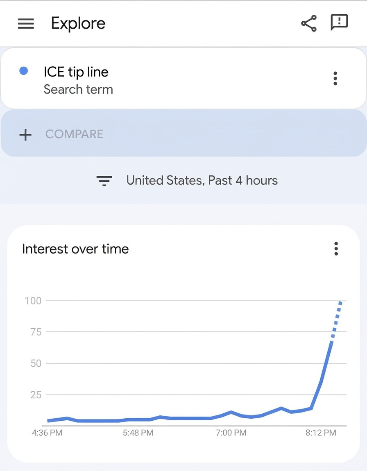Open the hamburger navigation menu

[x=26, y=24]
